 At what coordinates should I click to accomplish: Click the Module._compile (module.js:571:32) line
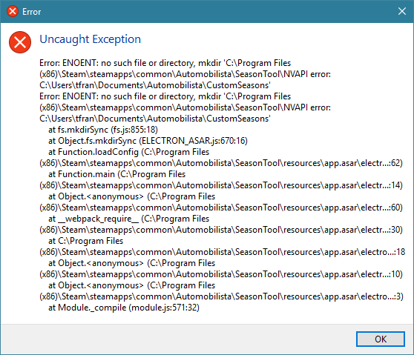tap(124, 308)
